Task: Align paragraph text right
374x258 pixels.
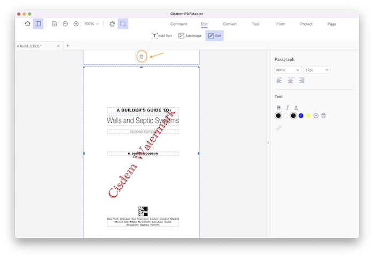Action: [301, 80]
